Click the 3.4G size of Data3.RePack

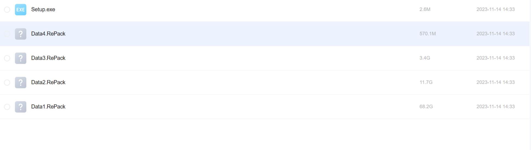[x=425, y=58]
